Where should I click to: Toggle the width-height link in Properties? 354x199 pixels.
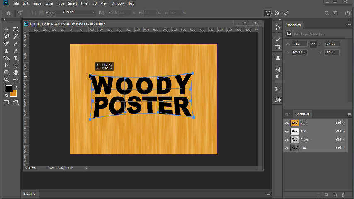(313, 44)
